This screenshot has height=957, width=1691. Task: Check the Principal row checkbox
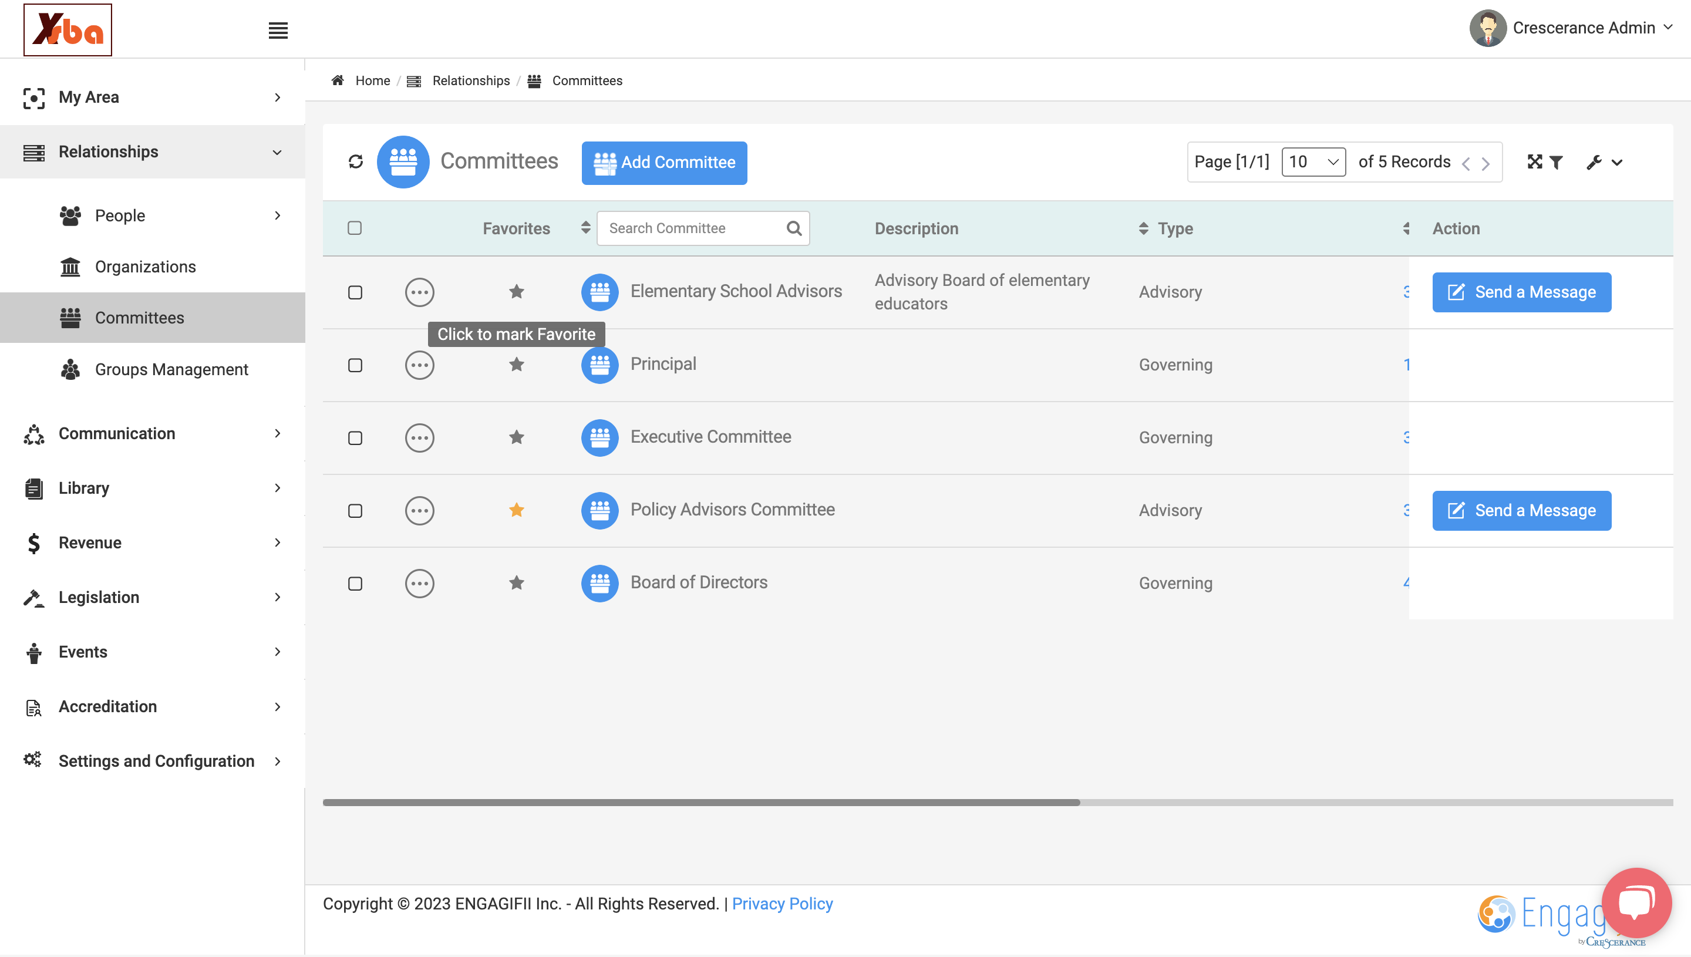(x=355, y=365)
